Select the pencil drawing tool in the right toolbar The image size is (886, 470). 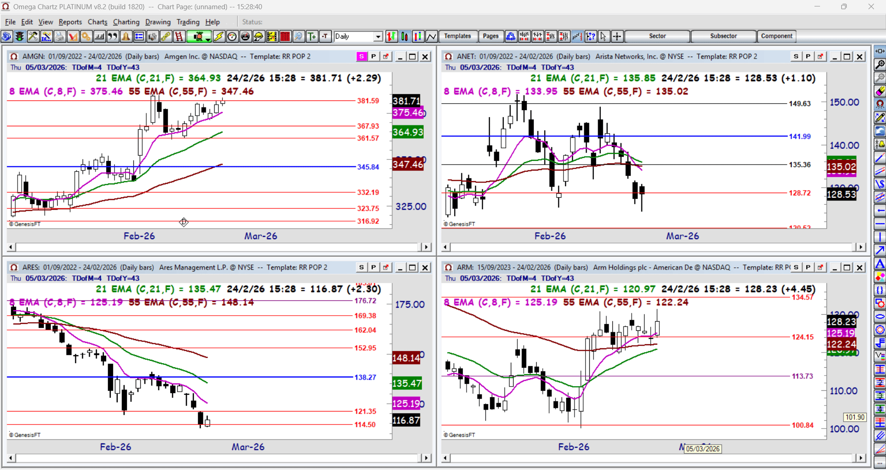coord(880,118)
